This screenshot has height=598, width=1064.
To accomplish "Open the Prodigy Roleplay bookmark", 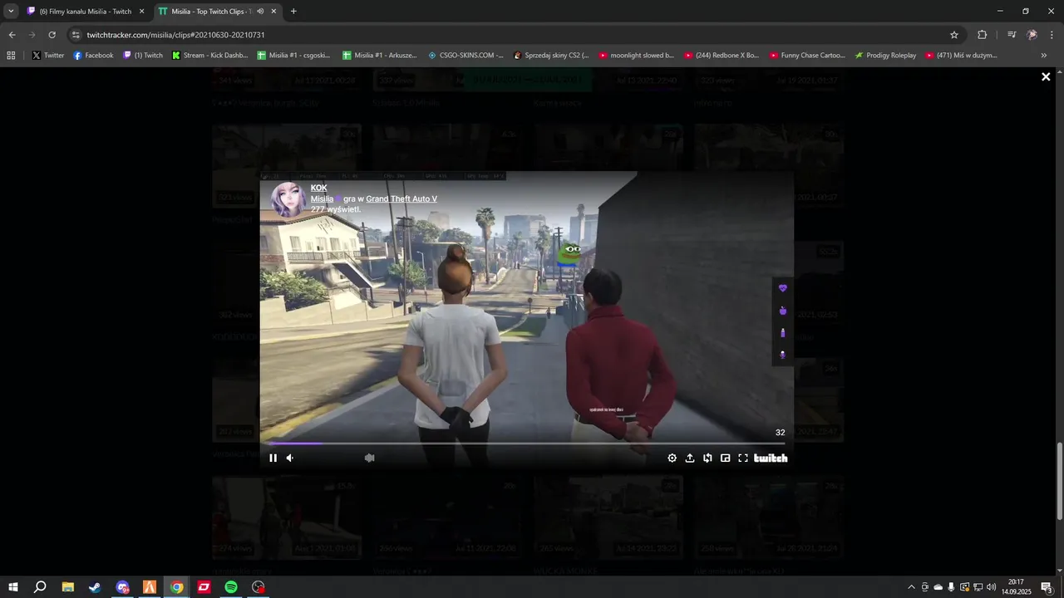I will coord(885,56).
